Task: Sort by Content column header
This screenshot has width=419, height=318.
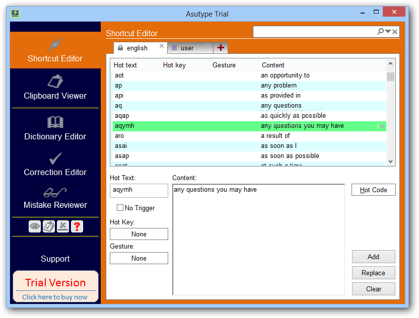Action: click(322, 65)
